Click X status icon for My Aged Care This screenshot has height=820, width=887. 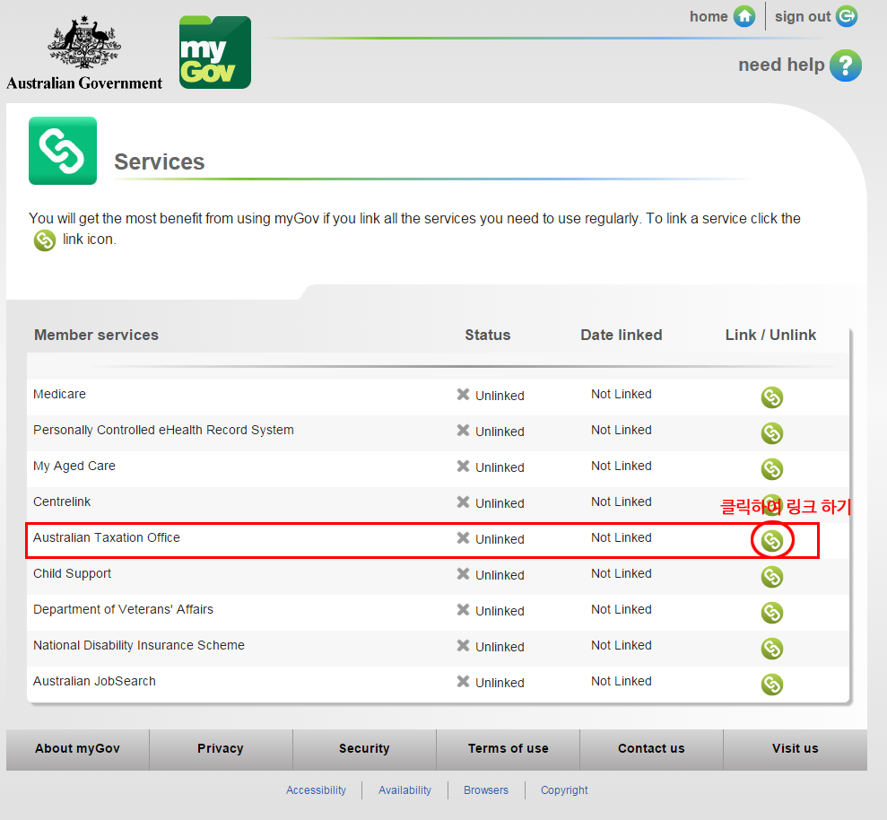pos(463,467)
